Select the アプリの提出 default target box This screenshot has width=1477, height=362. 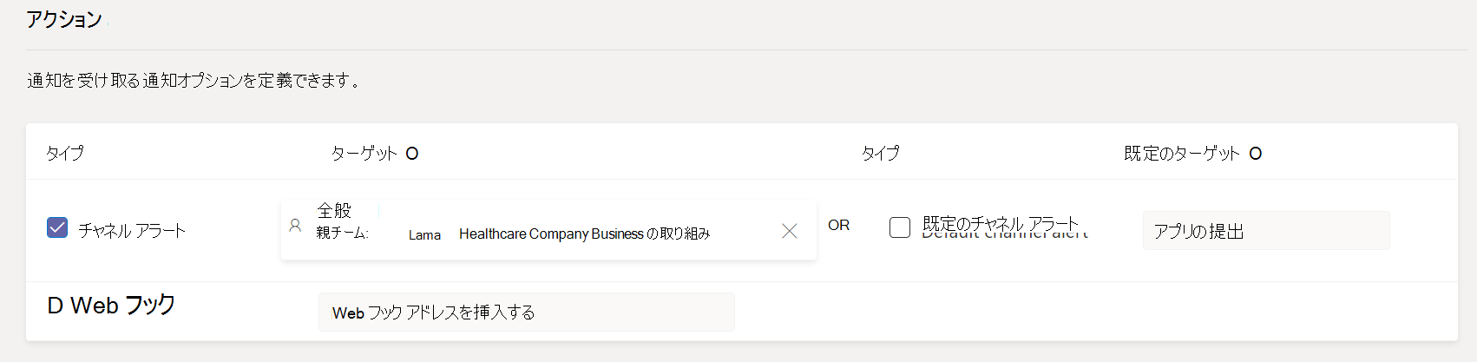click(x=1266, y=231)
